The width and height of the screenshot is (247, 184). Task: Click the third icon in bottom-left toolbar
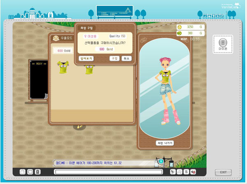pos(37,172)
